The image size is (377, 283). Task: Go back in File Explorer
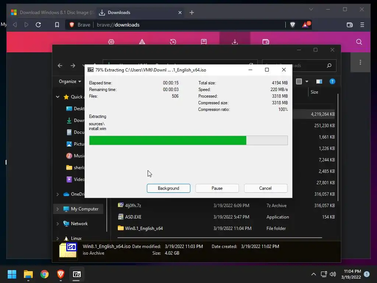tap(60, 66)
